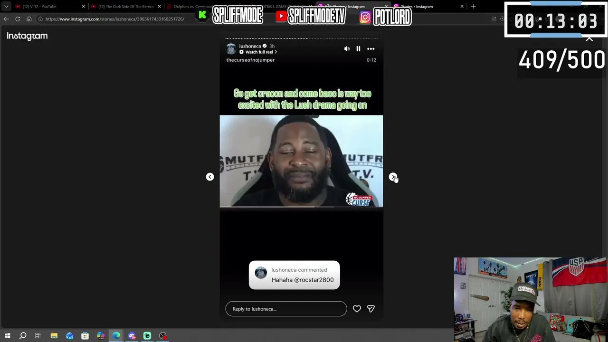This screenshot has width=608, height=342.
Task: Open Outlook from the taskbar
Action: coord(69,336)
